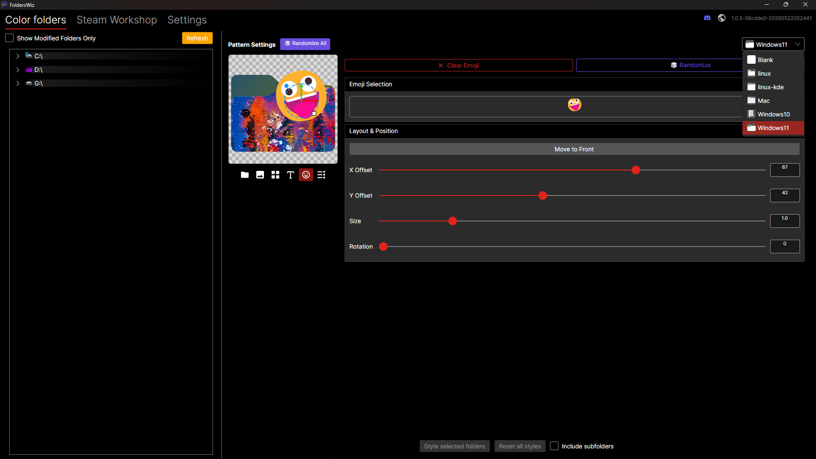Choose Mac folder style option

773,101
